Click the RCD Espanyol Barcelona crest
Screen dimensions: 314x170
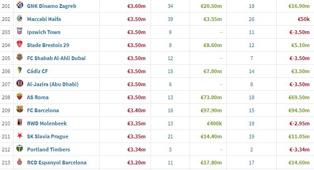pyautogui.click(x=20, y=162)
